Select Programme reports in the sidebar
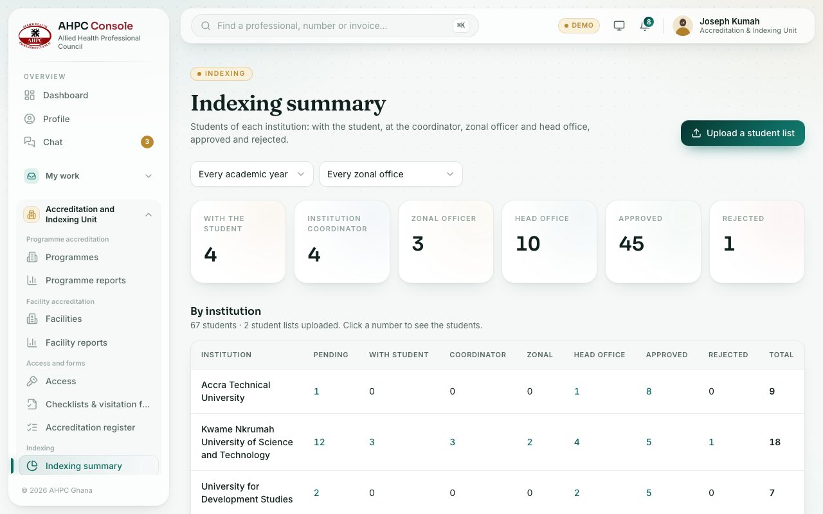Screen dimensions: 823x514 pyautogui.click(x=89, y=281)
